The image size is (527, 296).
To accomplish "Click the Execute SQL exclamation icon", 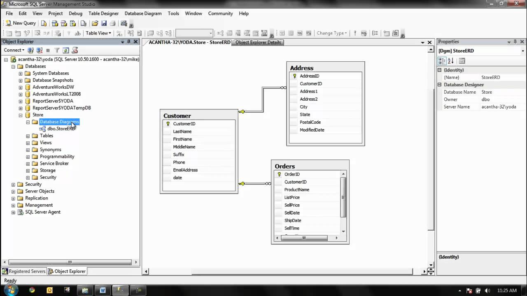I will pos(355,33).
